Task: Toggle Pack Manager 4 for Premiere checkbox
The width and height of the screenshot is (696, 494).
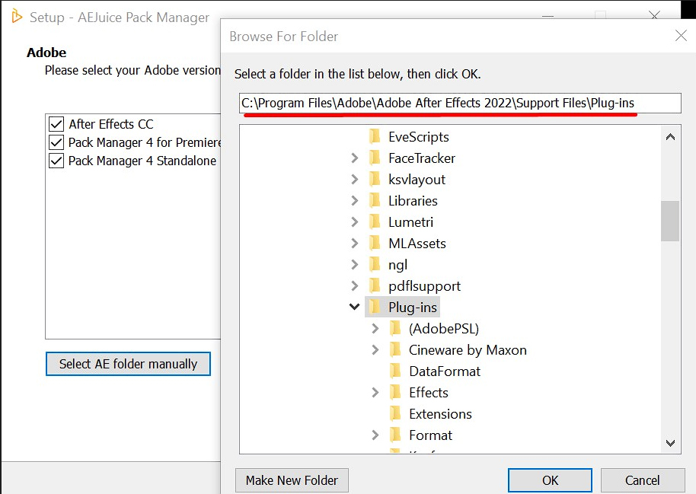Action: (x=56, y=142)
